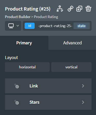Toggle the blue id selector badge

29,26
